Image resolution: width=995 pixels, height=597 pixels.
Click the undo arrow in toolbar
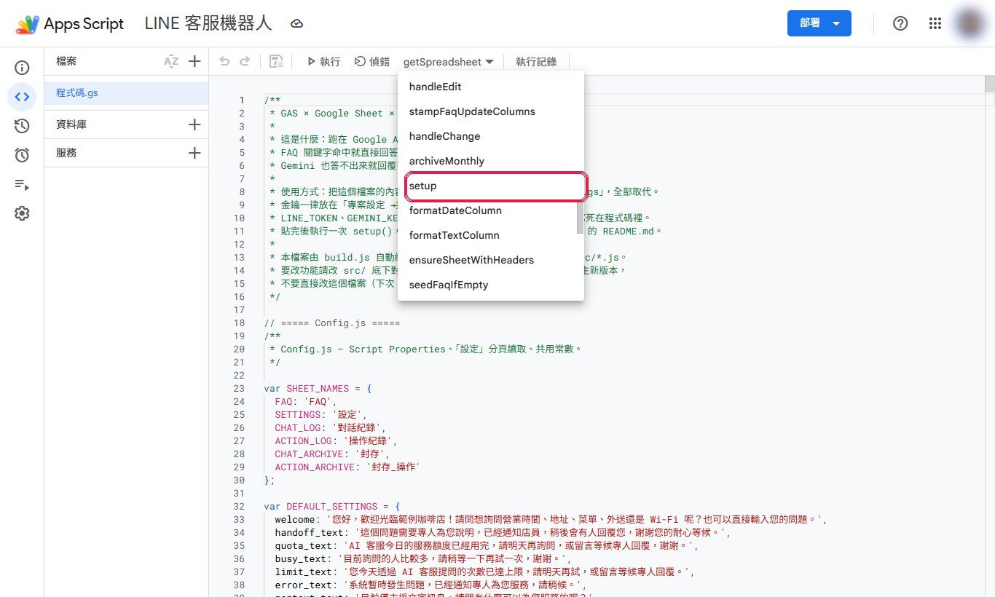pos(225,62)
